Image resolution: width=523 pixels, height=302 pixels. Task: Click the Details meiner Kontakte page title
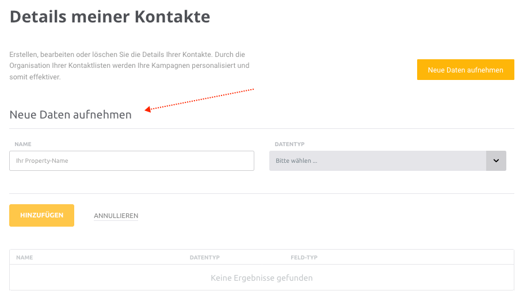coord(110,17)
